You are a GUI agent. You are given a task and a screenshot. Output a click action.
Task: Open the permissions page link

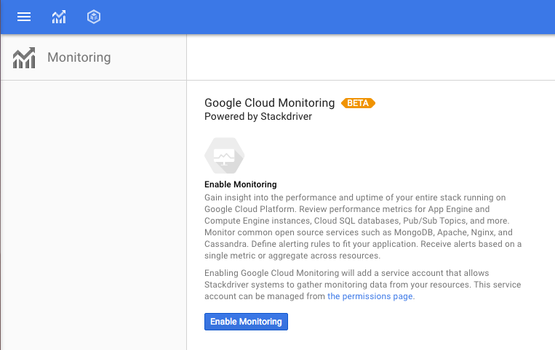coord(370,296)
